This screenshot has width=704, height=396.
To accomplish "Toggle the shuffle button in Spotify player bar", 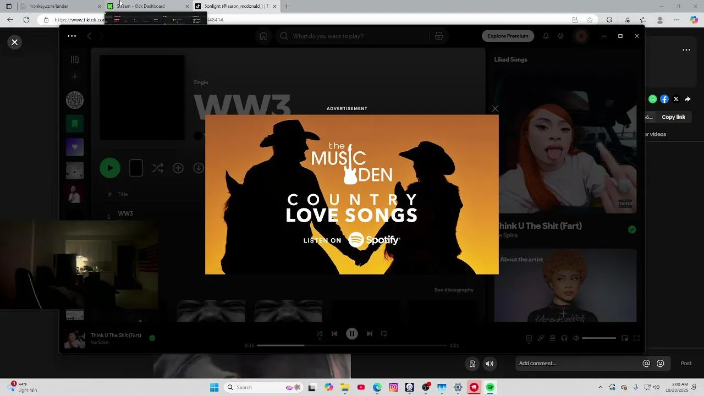I will coord(320,333).
